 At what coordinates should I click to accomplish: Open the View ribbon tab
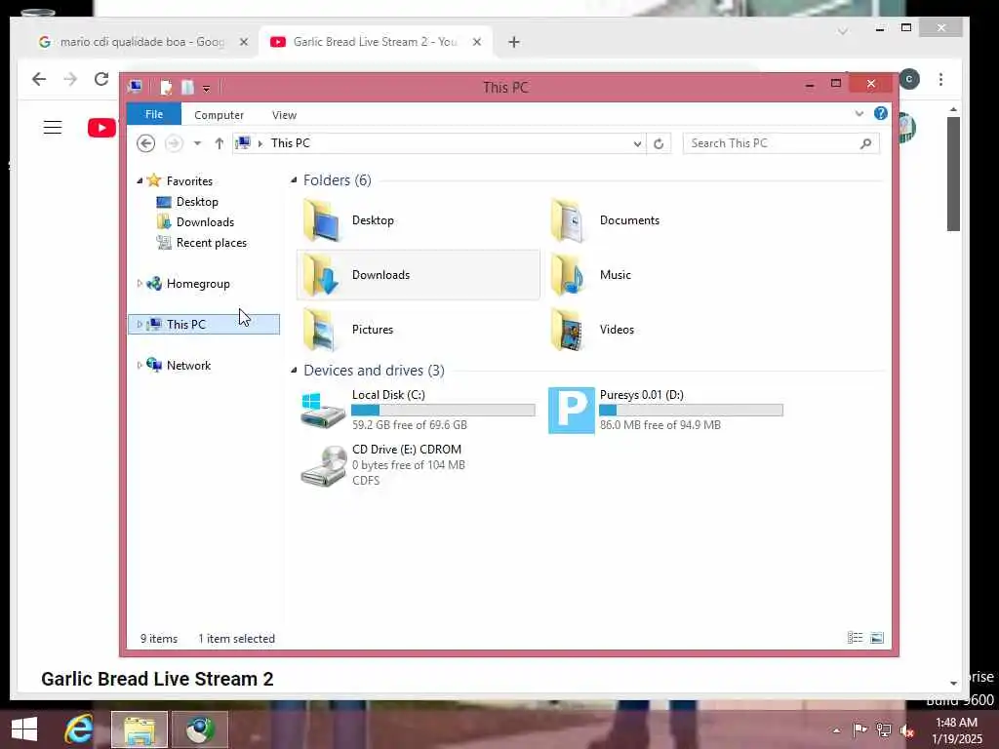pyautogui.click(x=284, y=115)
